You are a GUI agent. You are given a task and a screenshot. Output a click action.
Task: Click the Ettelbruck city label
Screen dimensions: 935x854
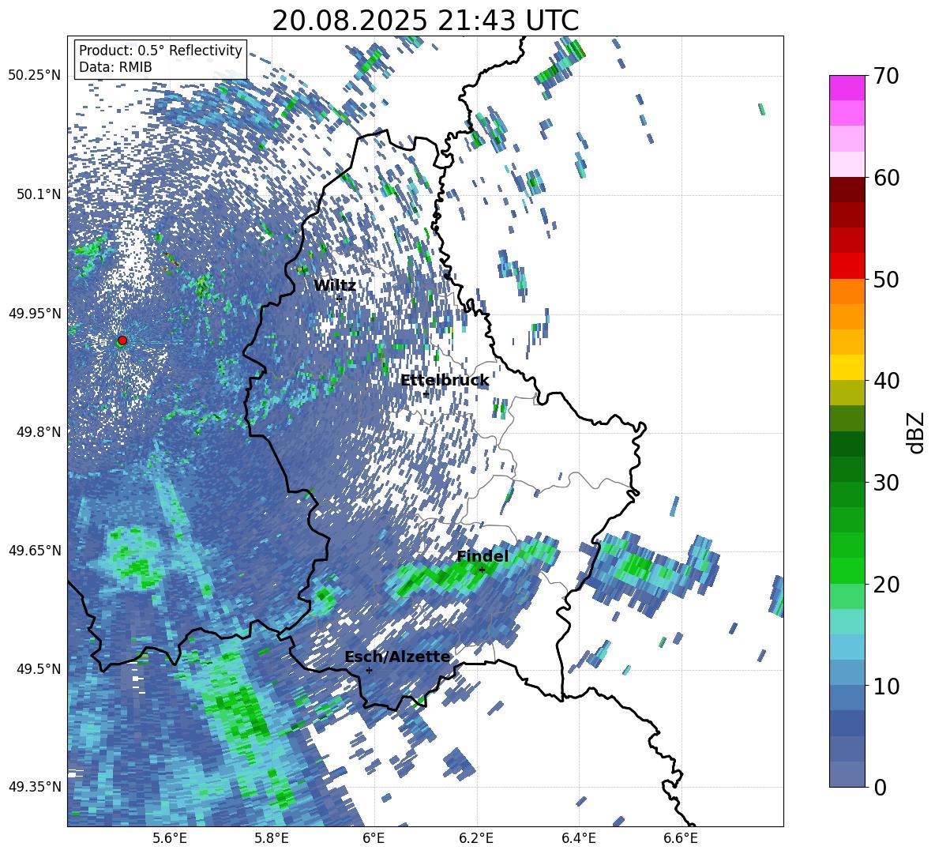pos(445,381)
